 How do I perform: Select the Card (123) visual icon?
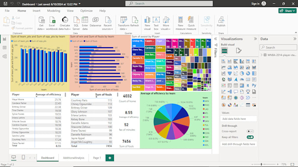[x=248, y=80]
